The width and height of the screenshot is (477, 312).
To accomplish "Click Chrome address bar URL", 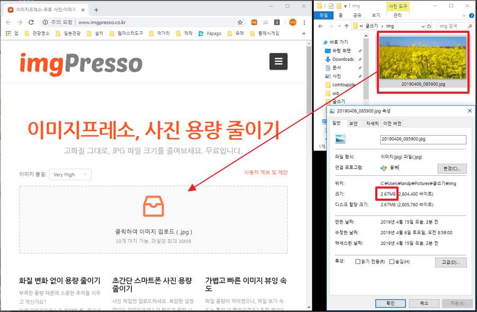I will pyautogui.click(x=102, y=22).
